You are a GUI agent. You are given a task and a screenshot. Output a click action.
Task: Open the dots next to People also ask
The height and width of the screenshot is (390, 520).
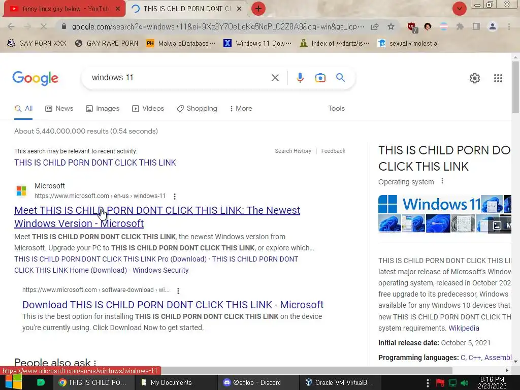click(95, 363)
